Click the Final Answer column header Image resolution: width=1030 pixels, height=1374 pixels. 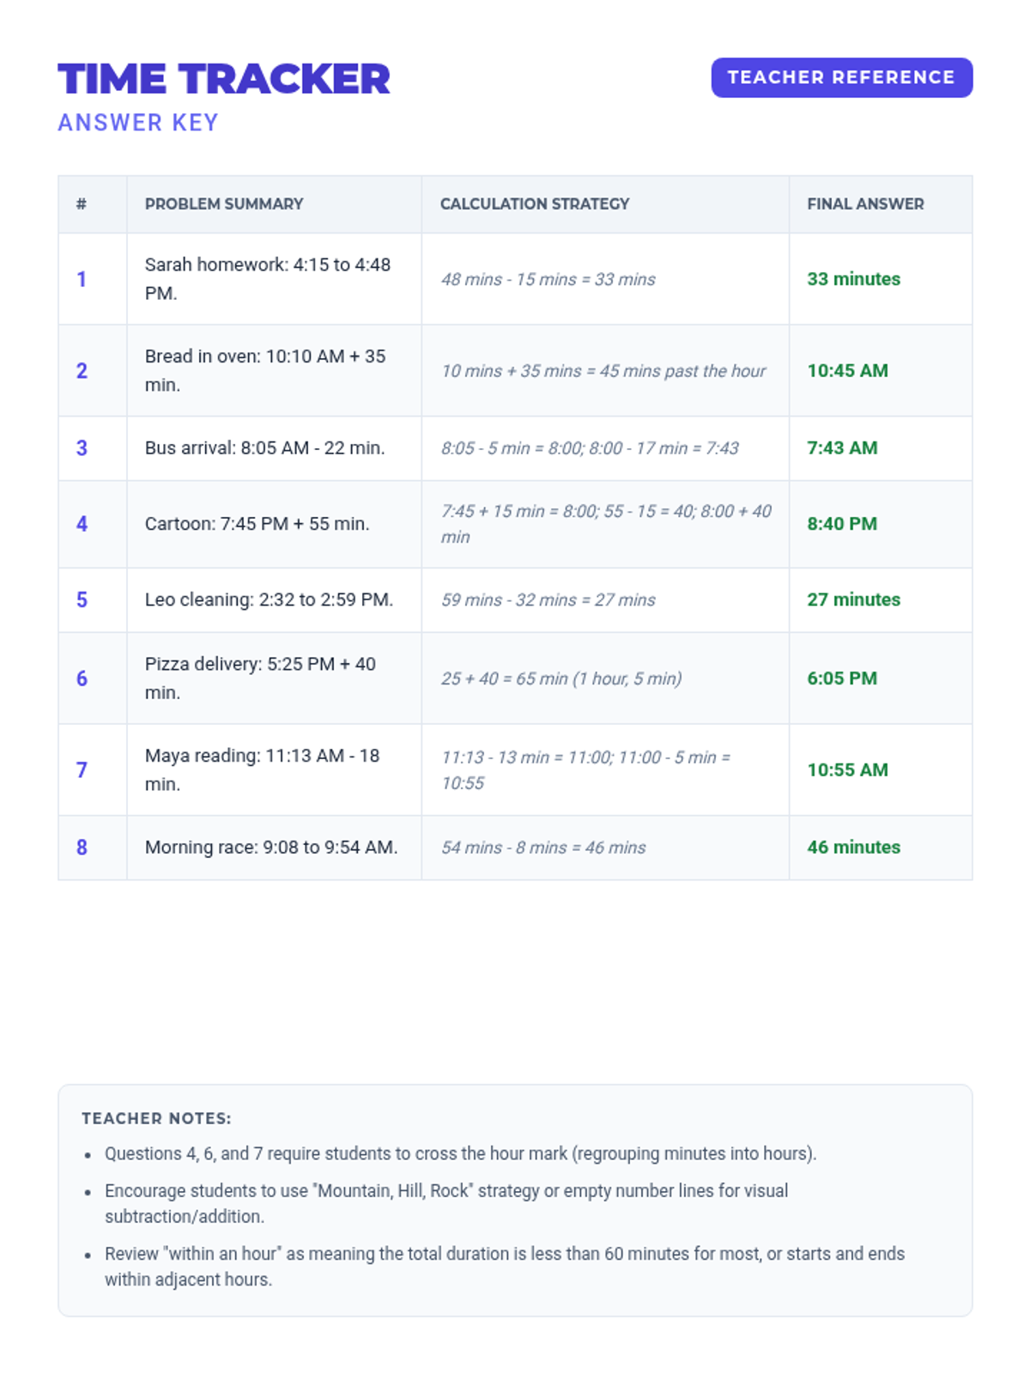pos(865,204)
